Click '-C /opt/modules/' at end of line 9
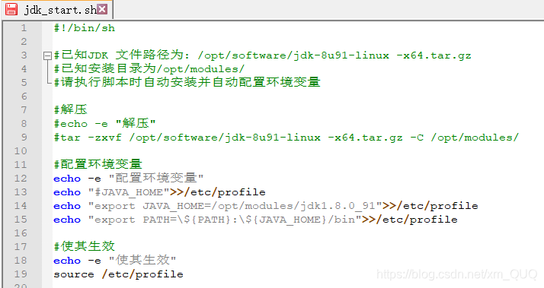Image resolution: width=544 pixels, height=288 pixels. pos(465,138)
